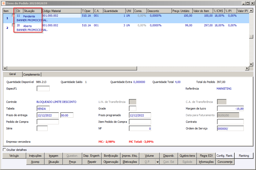Enable the Ocultar detalhes checkbox
The image size is (256, 170).
(4, 150)
